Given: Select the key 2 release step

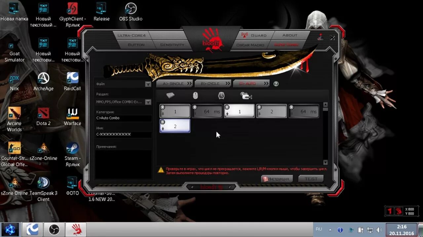Looking at the screenshot, I should [x=175, y=126].
